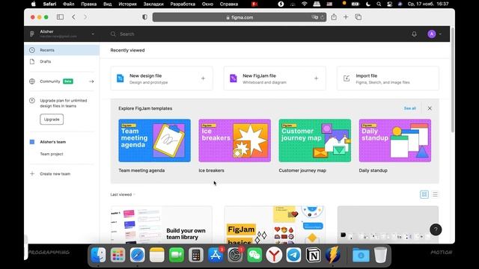Open the Файл menu

(69, 4)
